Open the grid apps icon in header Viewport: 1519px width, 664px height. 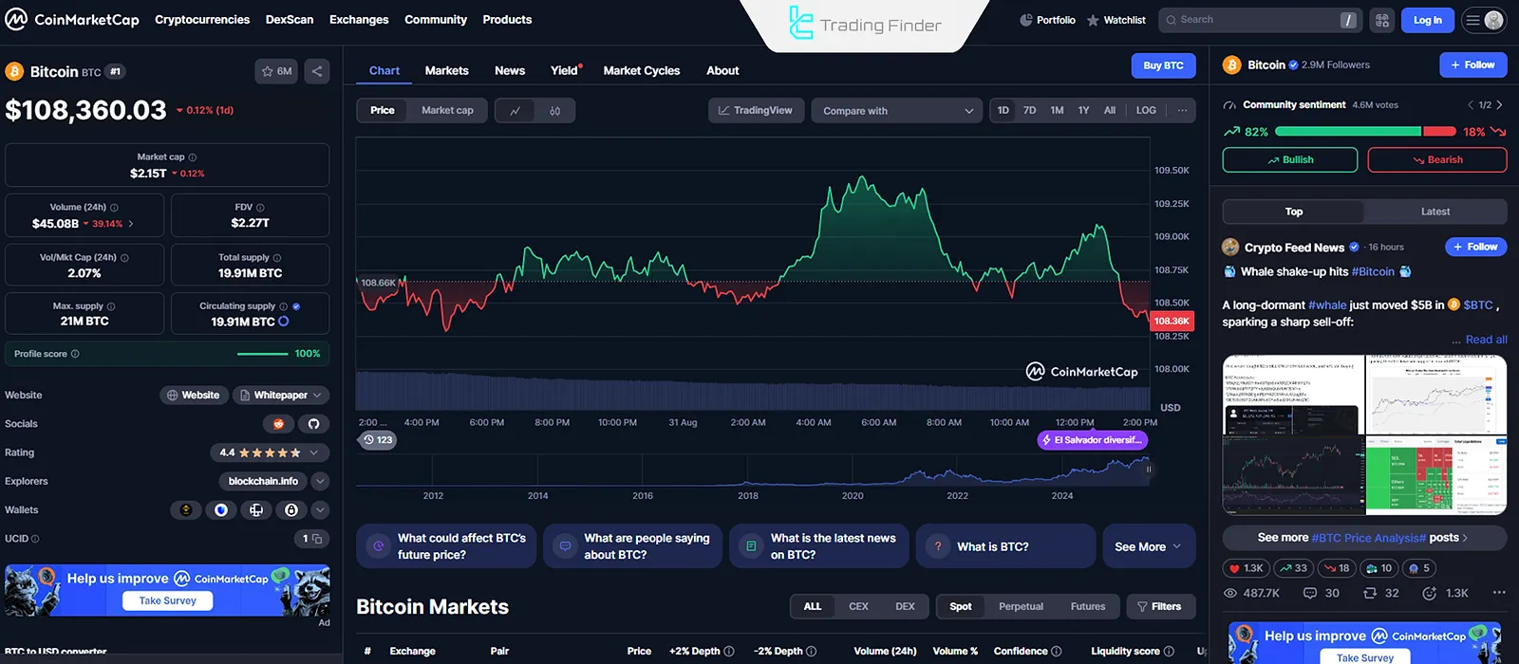[x=1382, y=20]
